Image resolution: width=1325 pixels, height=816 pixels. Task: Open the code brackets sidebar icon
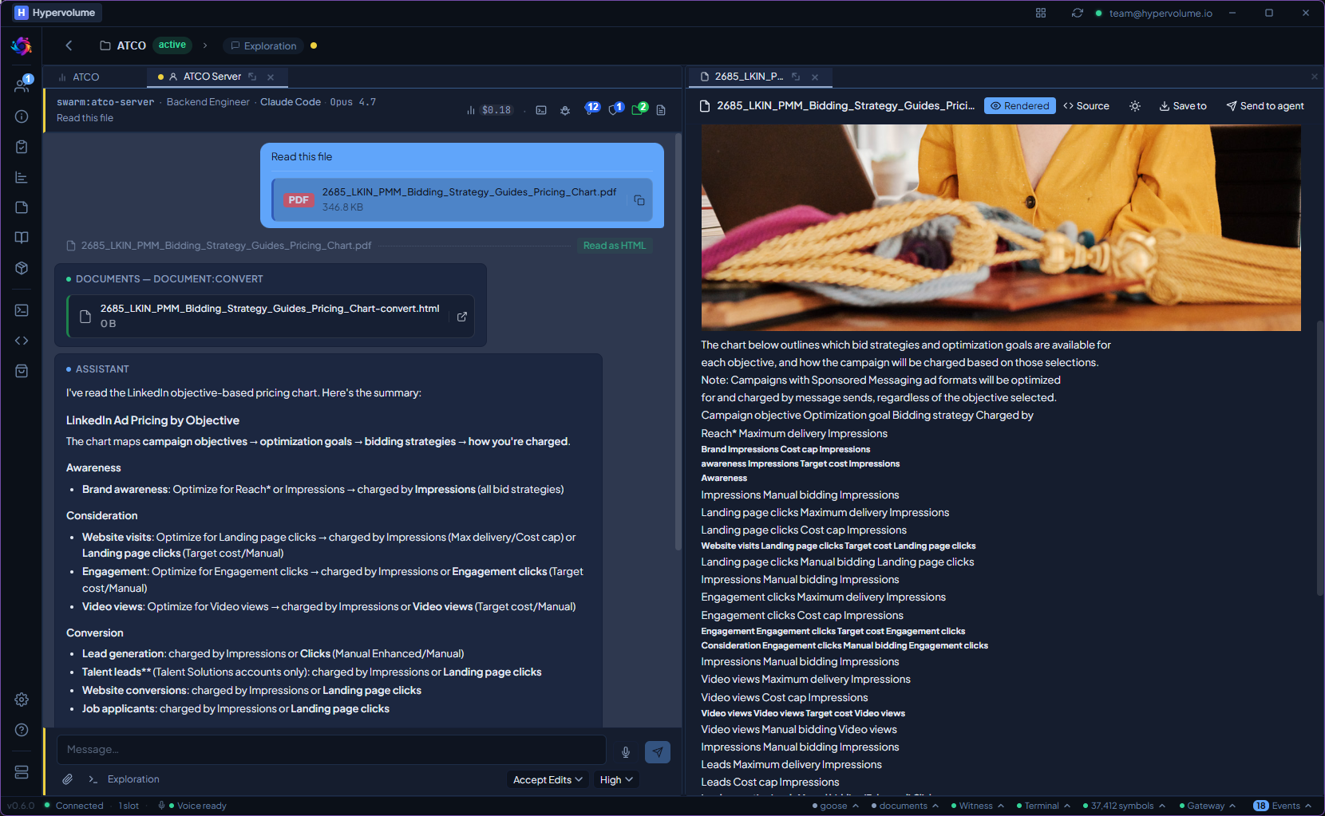click(x=22, y=341)
